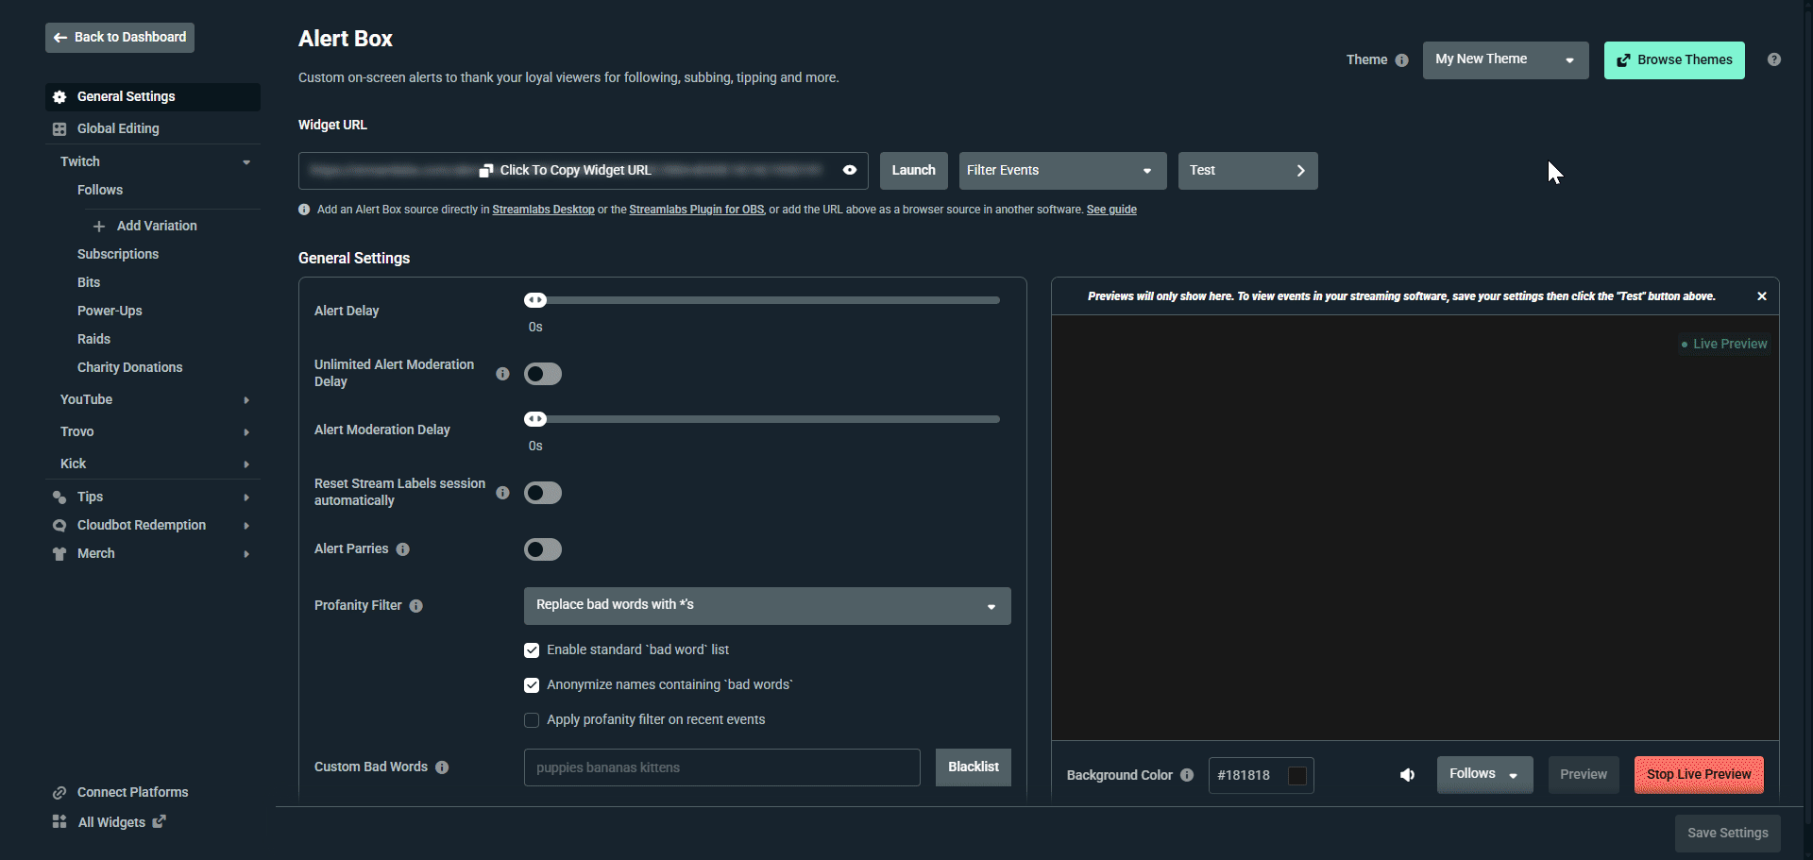Click the Background Color info icon

(1187, 775)
